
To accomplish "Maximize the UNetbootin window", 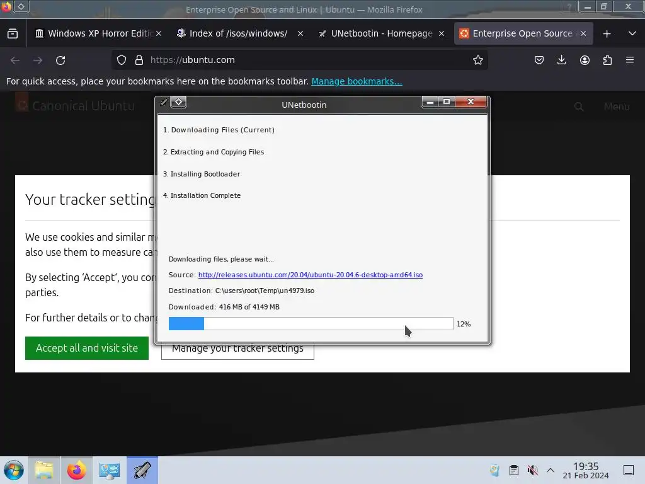I will tap(447, 101).
